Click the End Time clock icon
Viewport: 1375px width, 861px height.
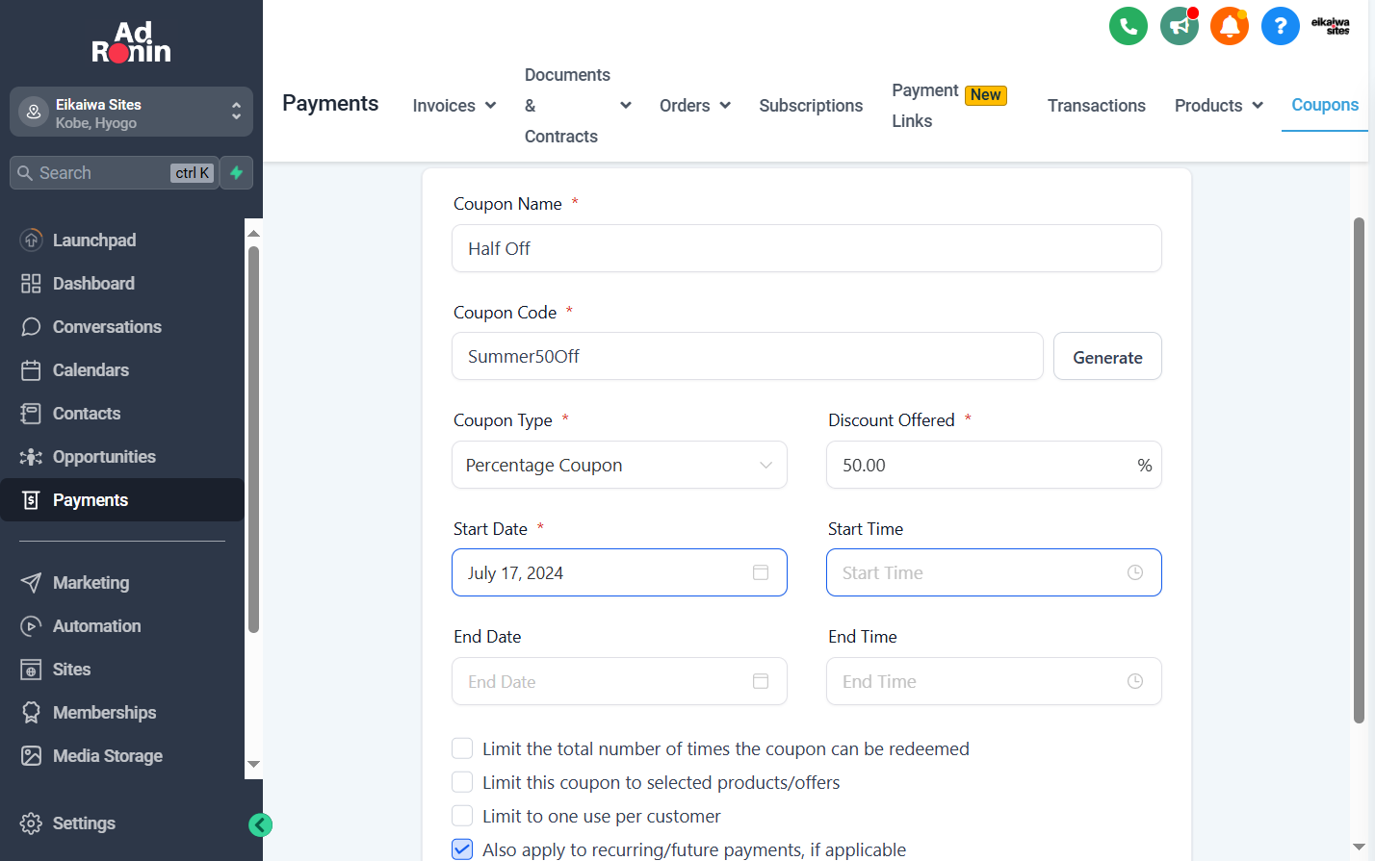coord(1135,681)
